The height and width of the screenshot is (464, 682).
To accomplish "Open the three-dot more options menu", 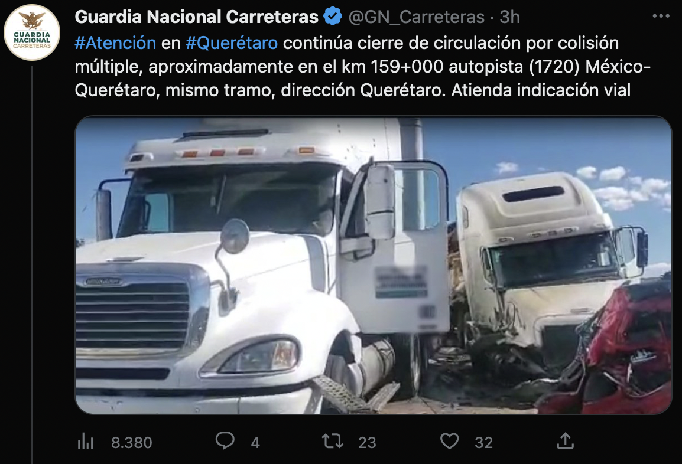I will tap(661, 16).
